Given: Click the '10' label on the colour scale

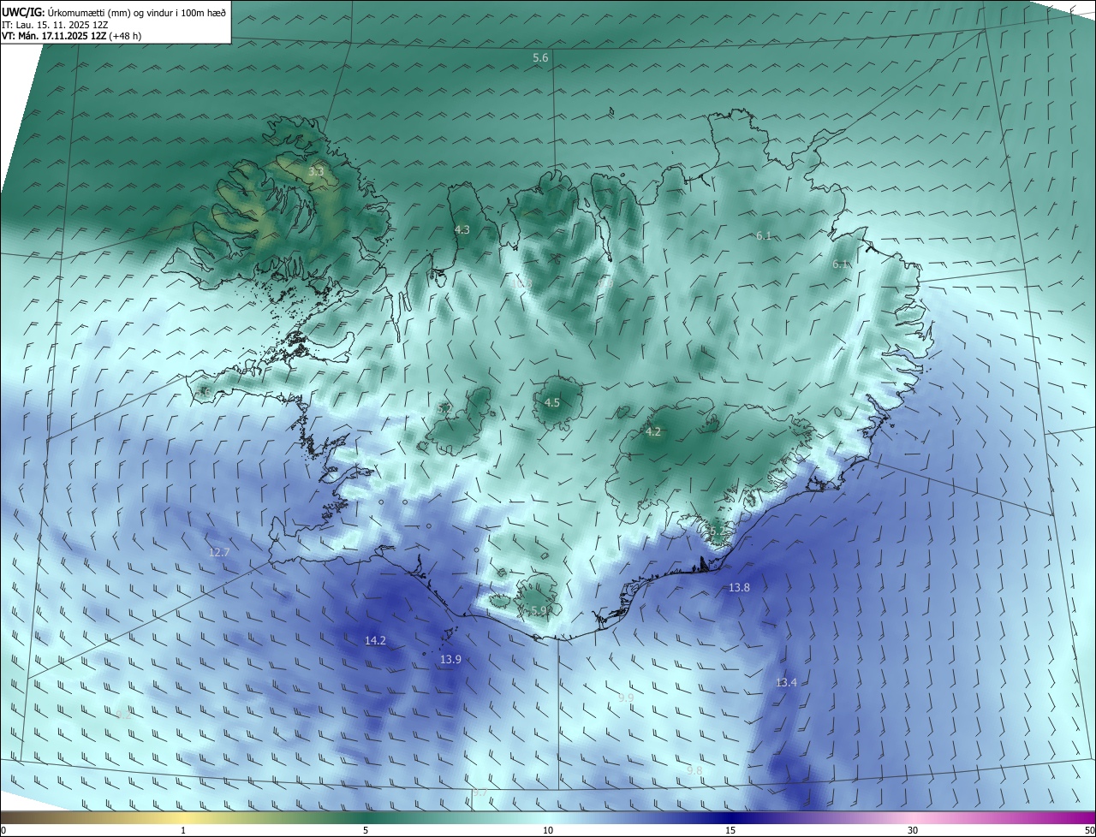Looking at the screenshot, I should pyautogui.click(x=548, y=830).
